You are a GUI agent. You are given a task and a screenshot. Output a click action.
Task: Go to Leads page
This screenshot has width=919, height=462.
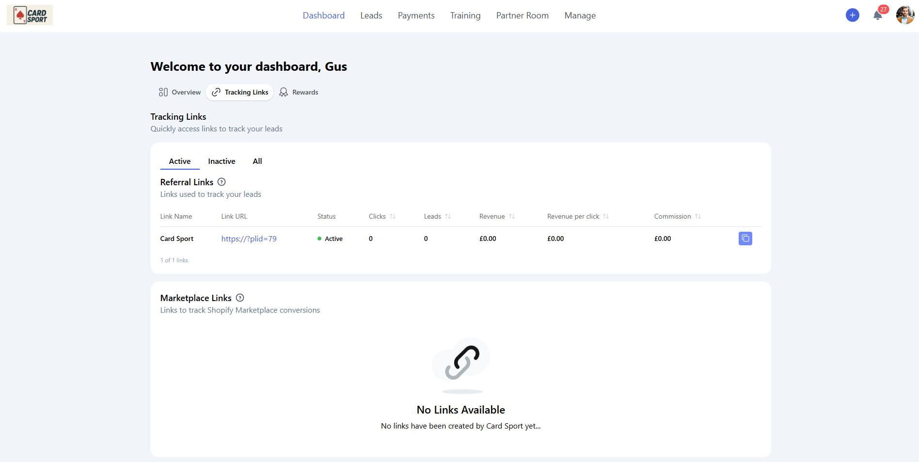point(371,16)
